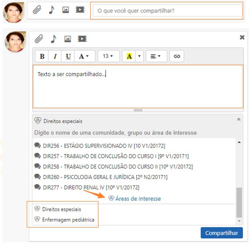Toggle bold formatting

42,56
